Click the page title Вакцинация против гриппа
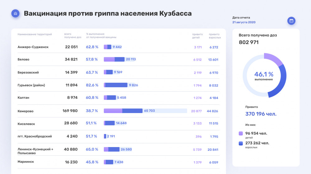Screen dimensions: 311x174 [108, 13]
